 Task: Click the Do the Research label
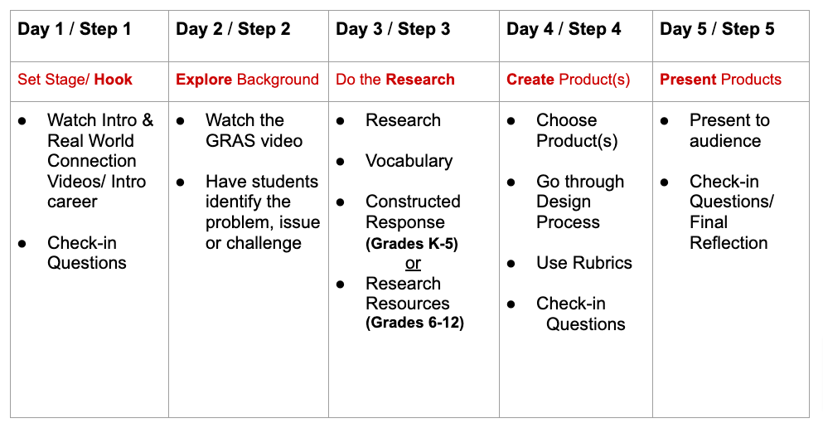tap(395, 80)
